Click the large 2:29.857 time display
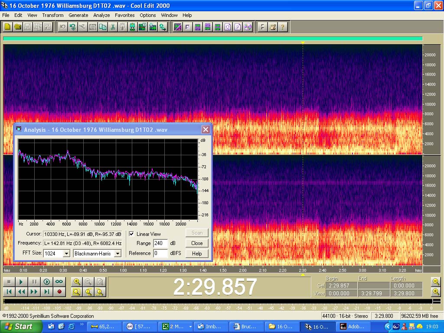The image size is (444, 333). (215, 287)
